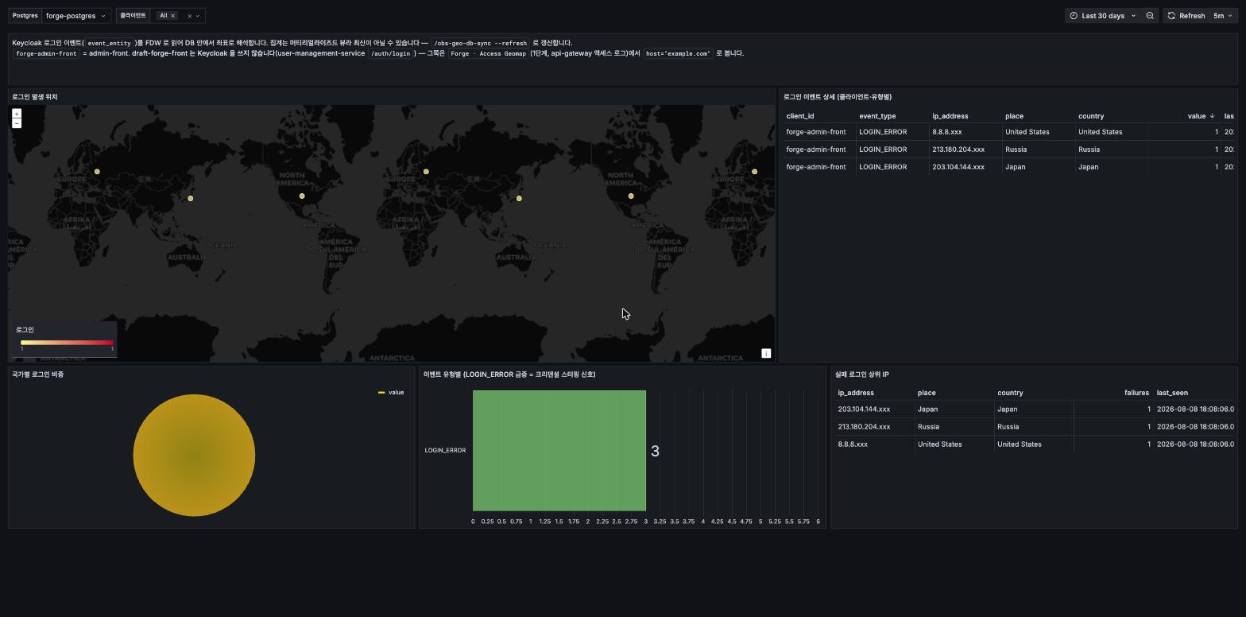Click the 로그인 legend color gradient
Viewport: 1246px width, 617px height.
(x=67, y=343)
